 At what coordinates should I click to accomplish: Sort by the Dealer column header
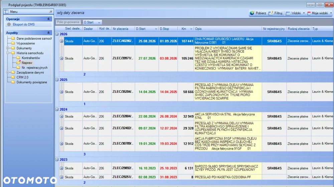[x=90, y=29]
